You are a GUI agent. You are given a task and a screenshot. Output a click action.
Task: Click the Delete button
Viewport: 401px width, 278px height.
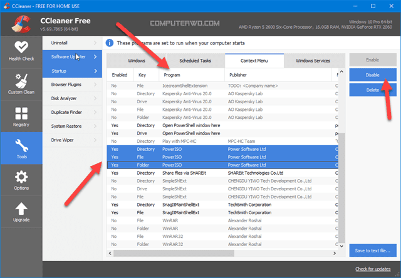[373, 90]
